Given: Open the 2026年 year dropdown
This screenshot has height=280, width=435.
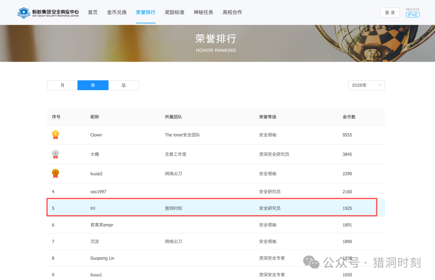Looking at the screenshot, I should pos(367,85).
